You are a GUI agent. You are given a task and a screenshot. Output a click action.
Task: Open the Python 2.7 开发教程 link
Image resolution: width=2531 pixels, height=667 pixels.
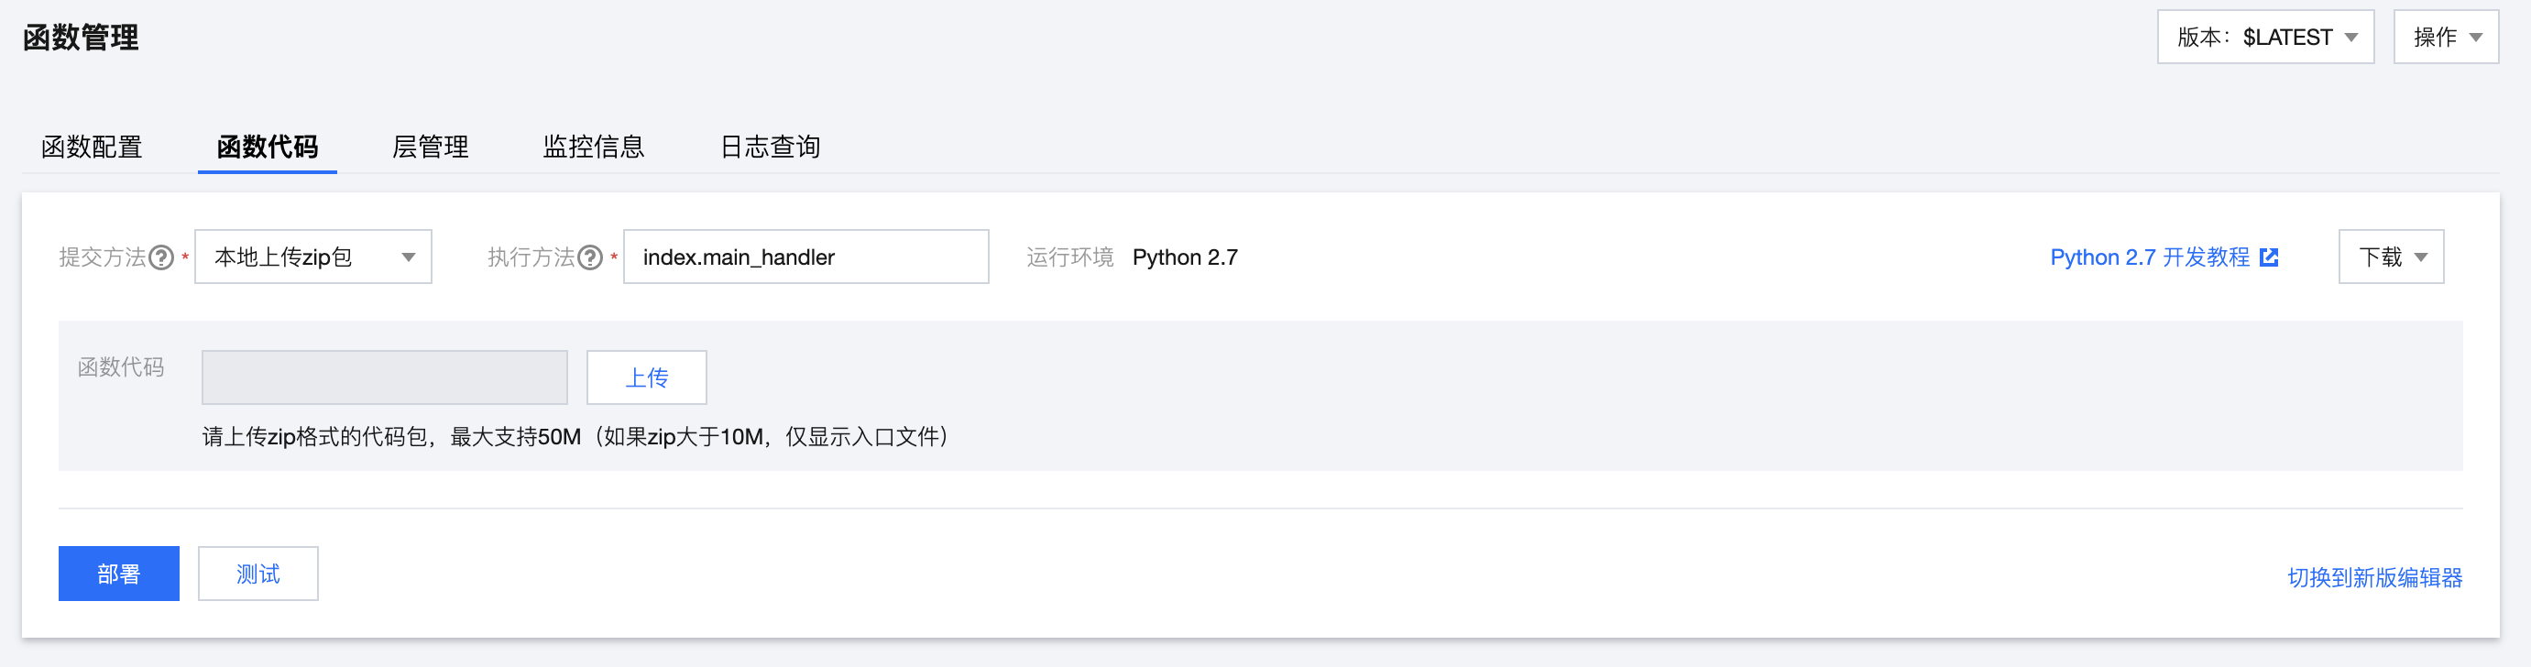(2150, 257)
